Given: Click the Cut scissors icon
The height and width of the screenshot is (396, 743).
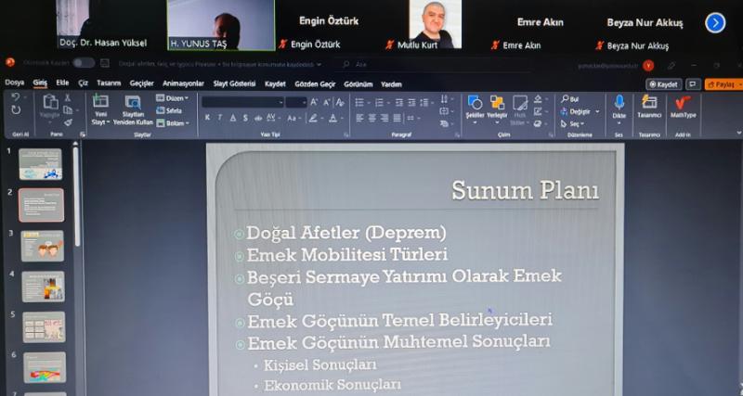Looking at the screenshot, I should click(x=68, y=97).
